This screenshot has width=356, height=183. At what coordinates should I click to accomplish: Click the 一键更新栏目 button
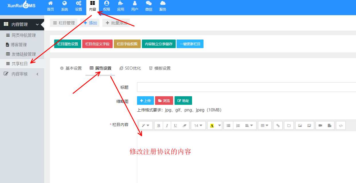[x=190, y=44]
